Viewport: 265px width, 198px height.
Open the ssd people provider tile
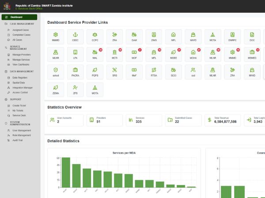(x=193, y=72)
